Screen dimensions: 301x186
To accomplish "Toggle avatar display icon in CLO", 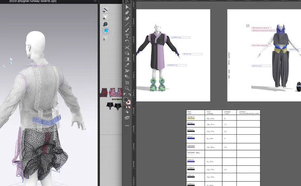I will (x=105, y=10).
